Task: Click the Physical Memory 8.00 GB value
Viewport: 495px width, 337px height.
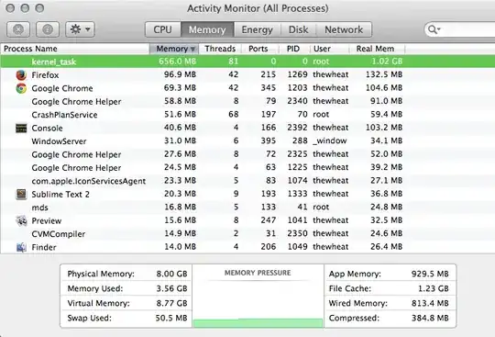Action: [171, 274]
